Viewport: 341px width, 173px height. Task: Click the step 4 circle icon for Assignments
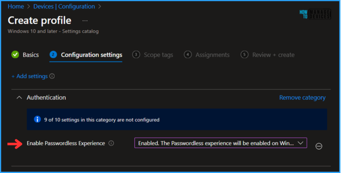pos(188,55)
